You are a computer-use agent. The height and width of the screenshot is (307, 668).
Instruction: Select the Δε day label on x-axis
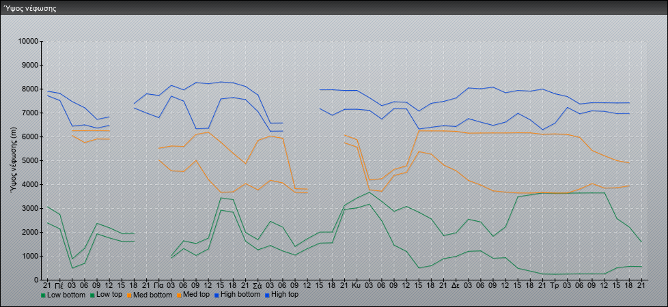(456, 284)
